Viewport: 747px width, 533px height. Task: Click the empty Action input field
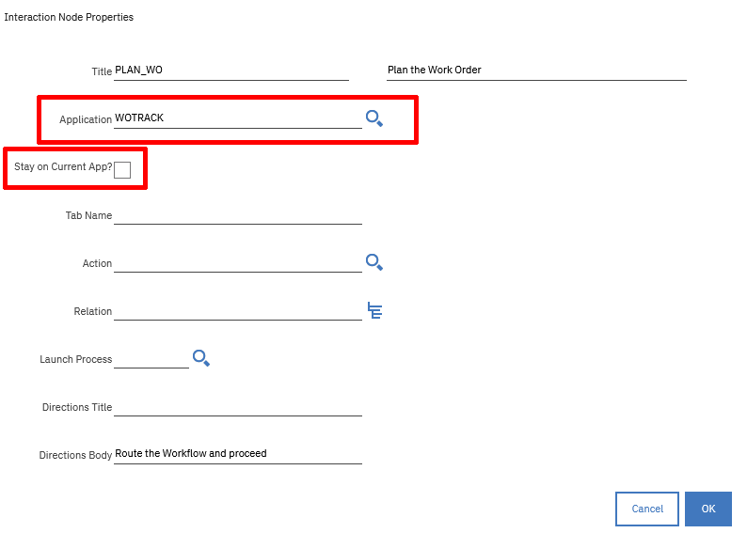[x=238, y=262]
